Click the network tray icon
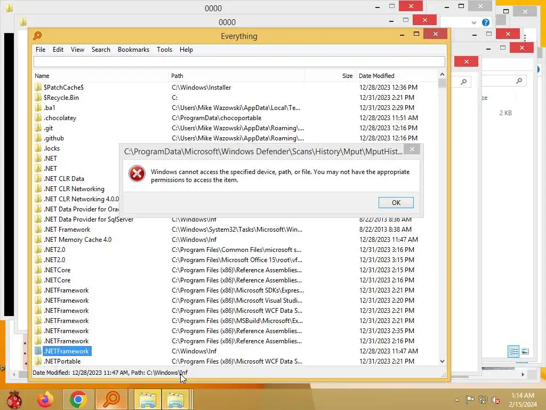 483,399
